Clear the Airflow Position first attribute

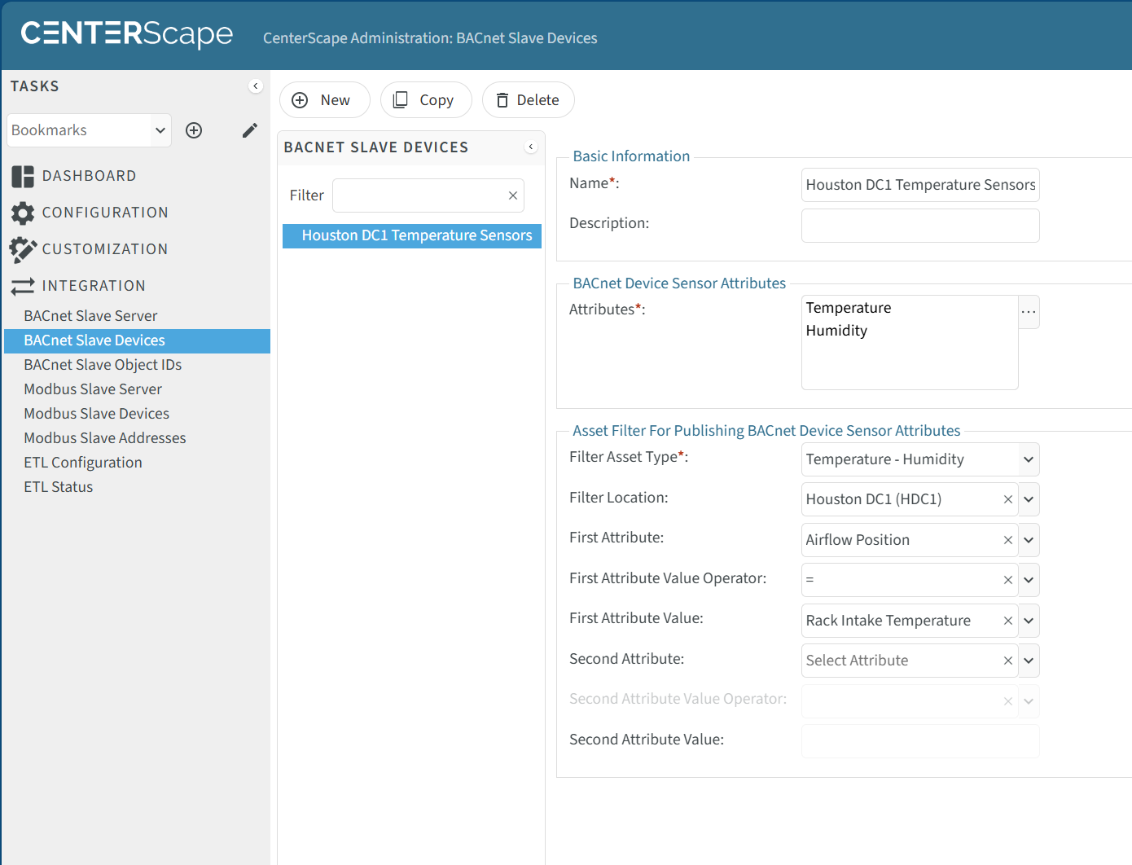tap(1008, 540)
